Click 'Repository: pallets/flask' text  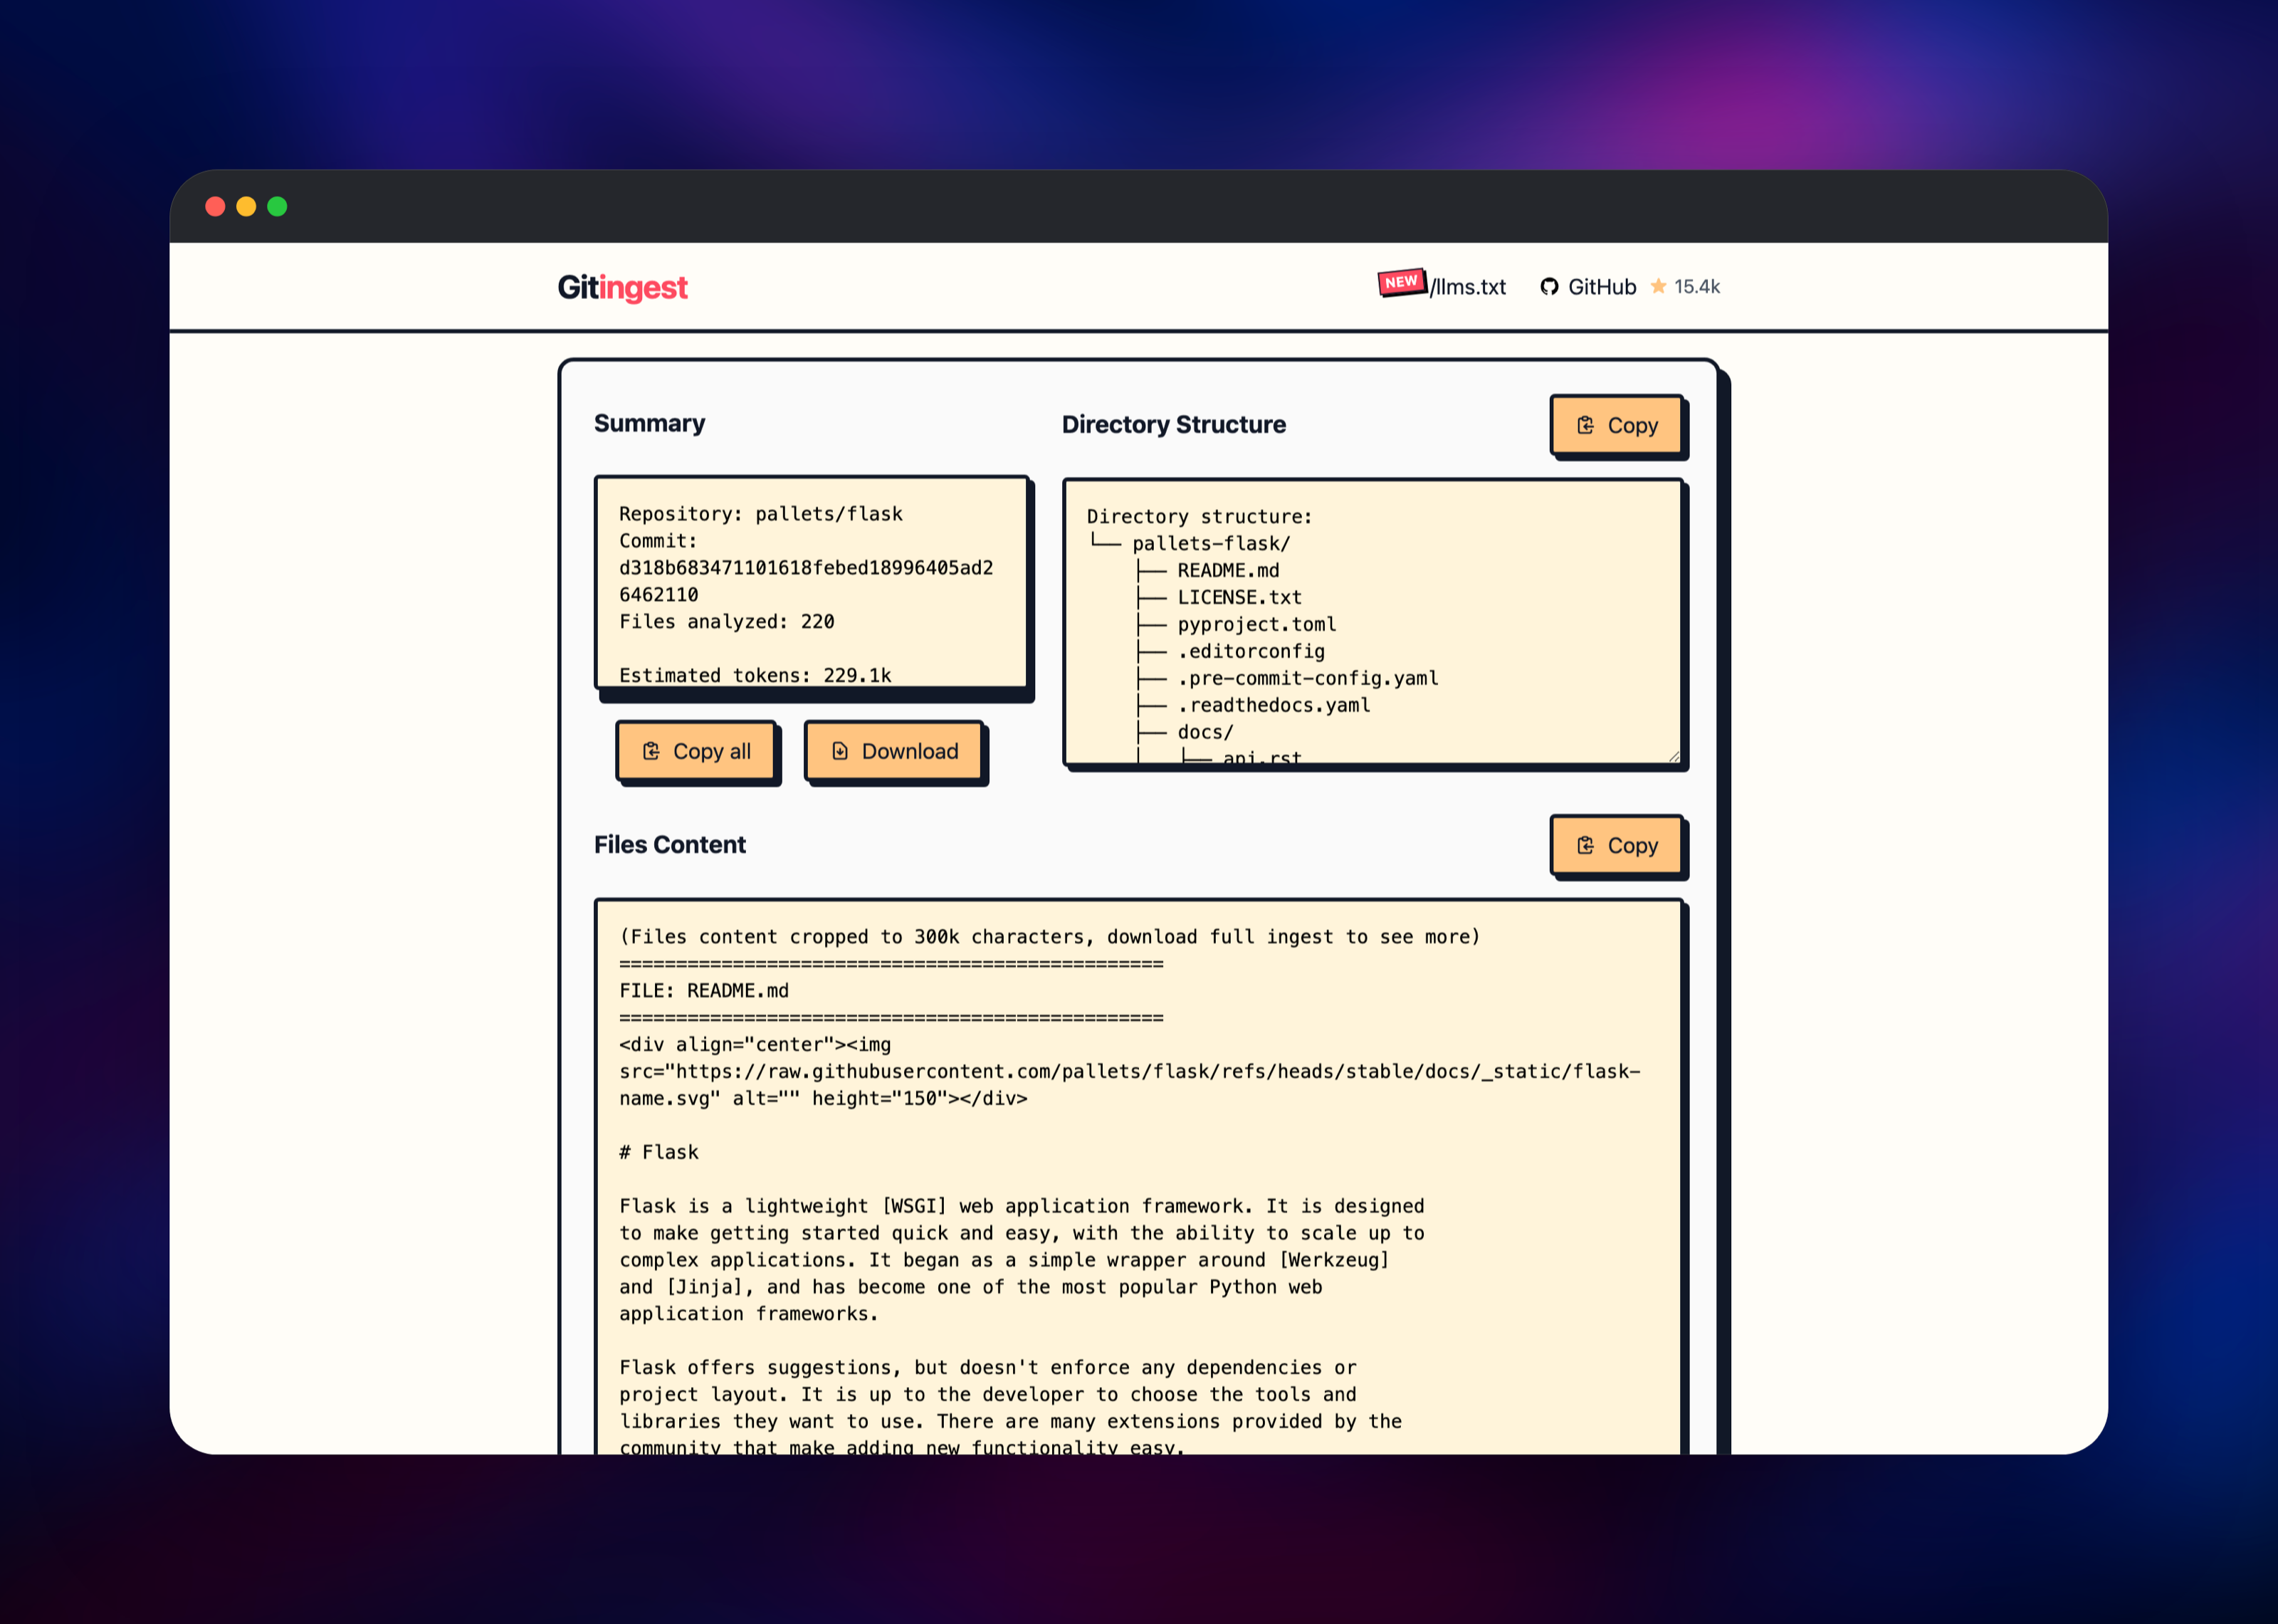tap(761, 514)
